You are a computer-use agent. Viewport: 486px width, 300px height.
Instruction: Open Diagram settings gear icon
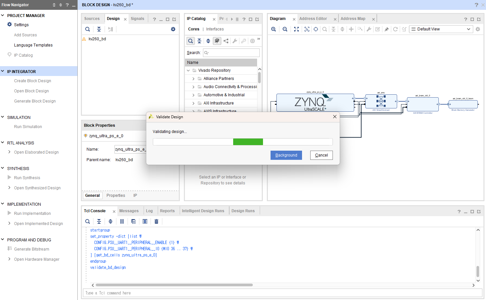point(478,29)
